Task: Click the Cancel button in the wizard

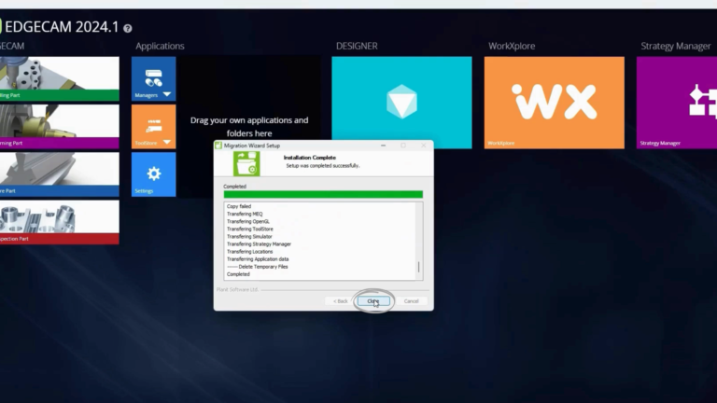Action: (x=411, y=301)
